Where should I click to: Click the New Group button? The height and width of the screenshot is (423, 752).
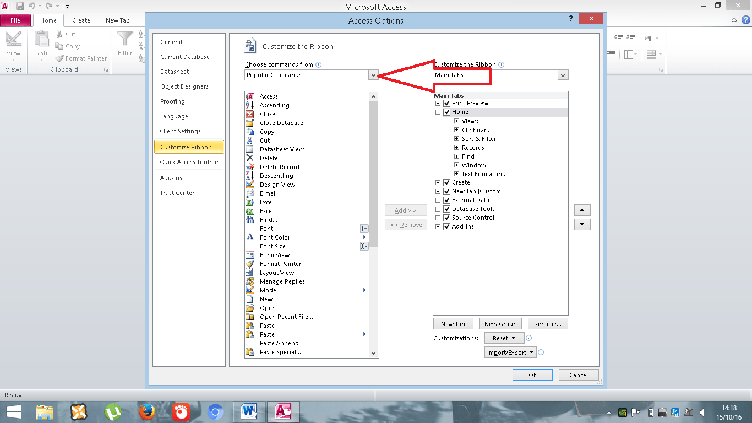(500, 324)
